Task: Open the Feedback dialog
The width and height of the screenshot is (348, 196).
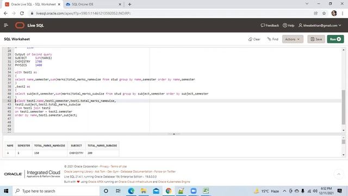Action: click(x=270, y=26)
